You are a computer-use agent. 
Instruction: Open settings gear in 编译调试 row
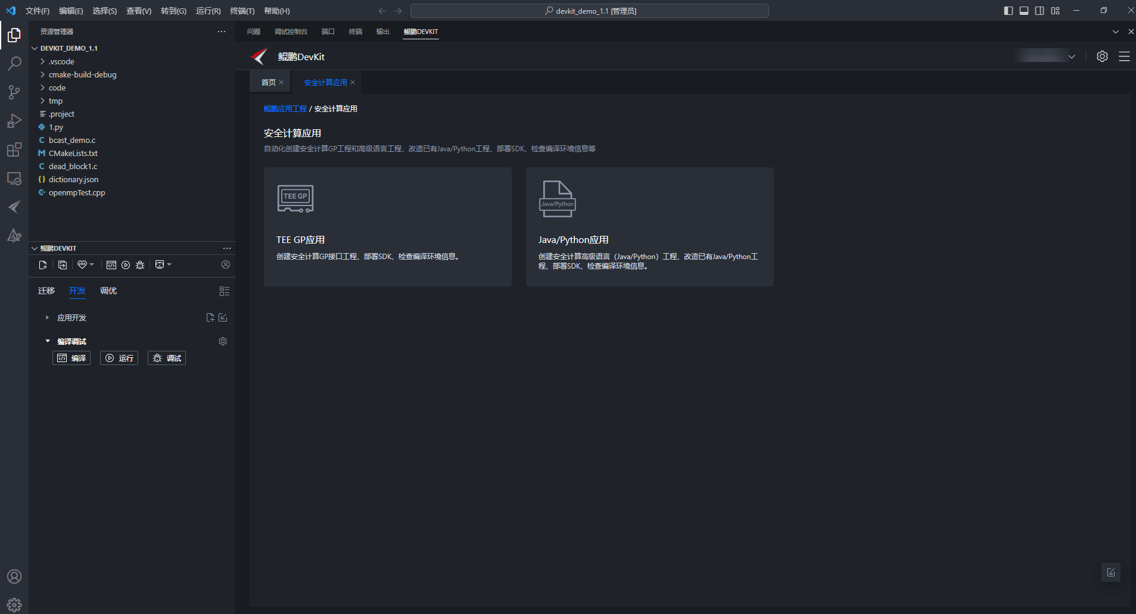223,341
